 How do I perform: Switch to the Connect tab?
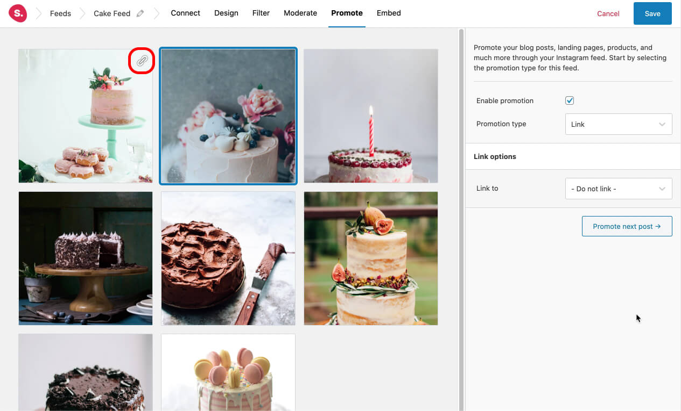pyautogui.click(x=185, y=13)
